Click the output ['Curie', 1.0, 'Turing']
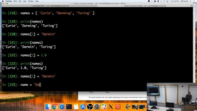 [24, 68]
